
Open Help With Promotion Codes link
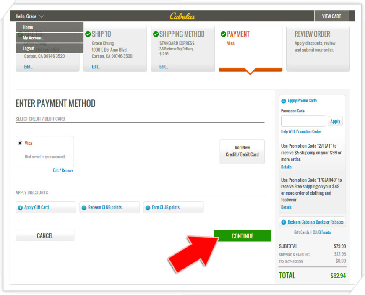pos(301,131)
